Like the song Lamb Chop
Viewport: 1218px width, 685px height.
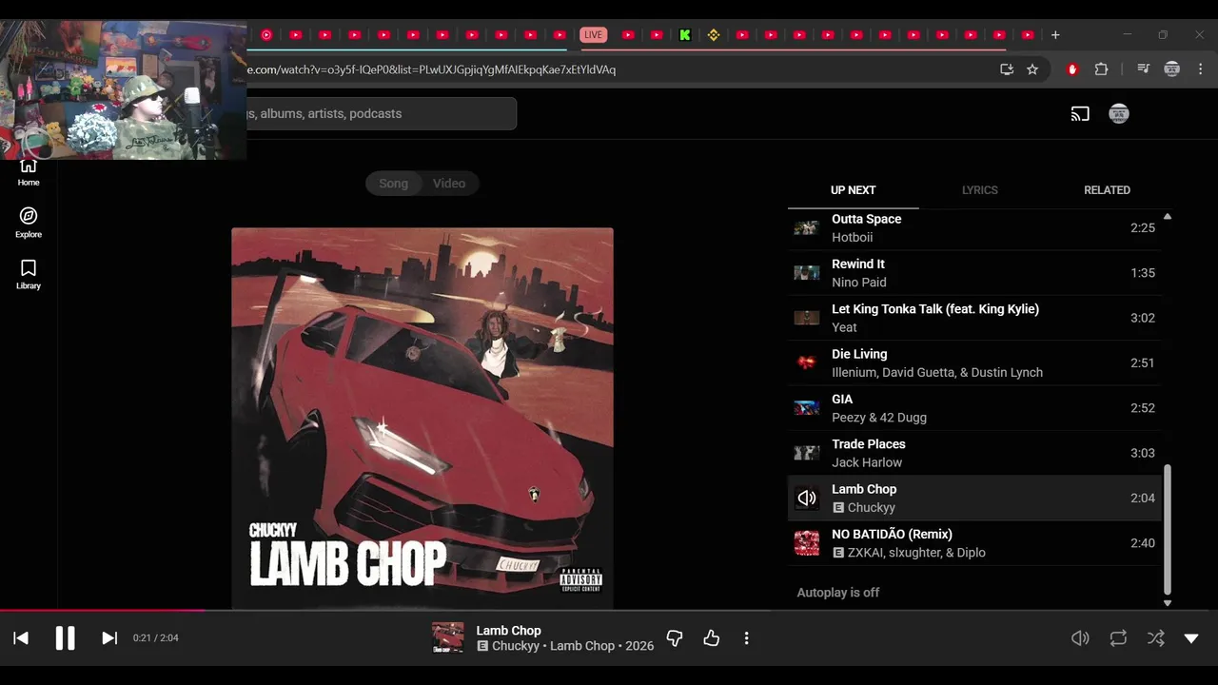tap(711, 638)
